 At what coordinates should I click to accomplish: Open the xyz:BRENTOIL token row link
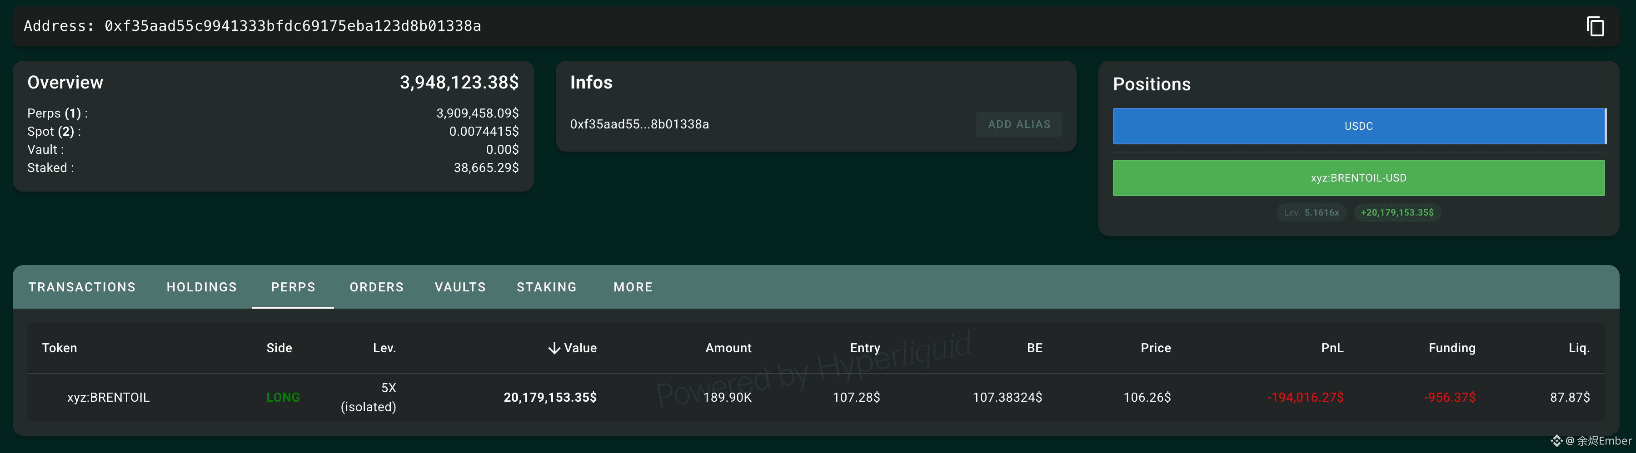(109, 398)
